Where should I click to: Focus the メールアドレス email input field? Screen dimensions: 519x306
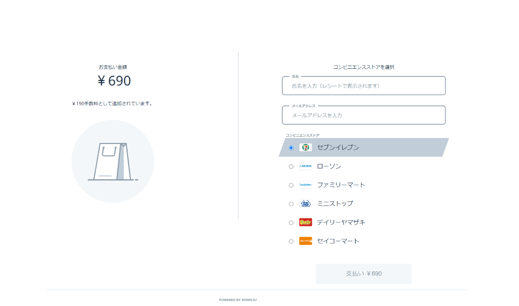pyautogui.click(x=364, y=115)
